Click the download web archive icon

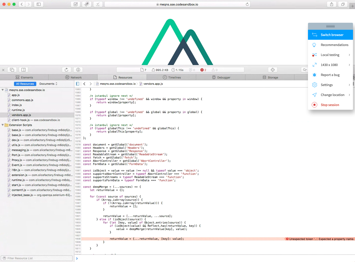pos(78,70)
